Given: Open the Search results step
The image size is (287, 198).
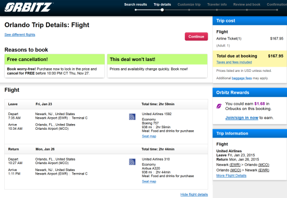Looking at the screenshot, I should point(136,4).
